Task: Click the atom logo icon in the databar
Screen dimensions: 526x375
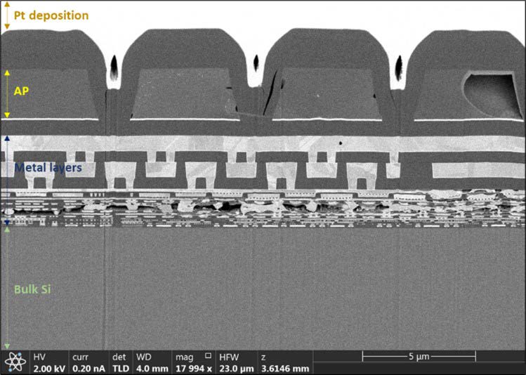Action: [x=15, y=363]
